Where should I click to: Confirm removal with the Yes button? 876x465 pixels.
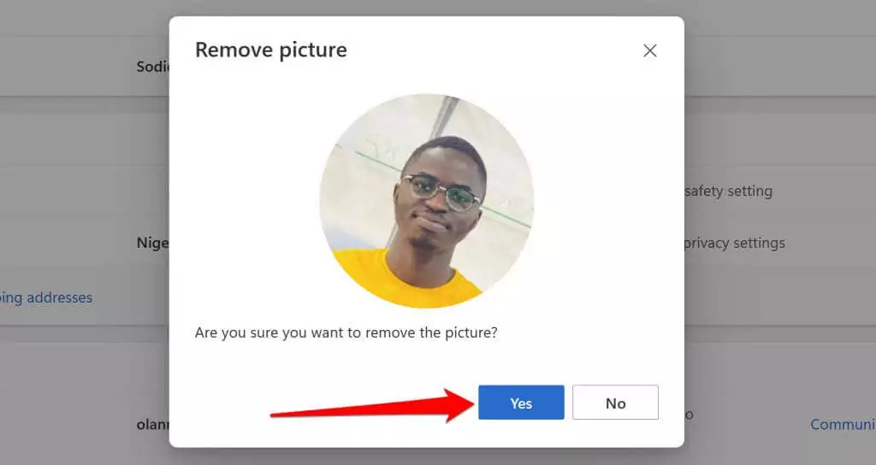[x=521, y=403]
